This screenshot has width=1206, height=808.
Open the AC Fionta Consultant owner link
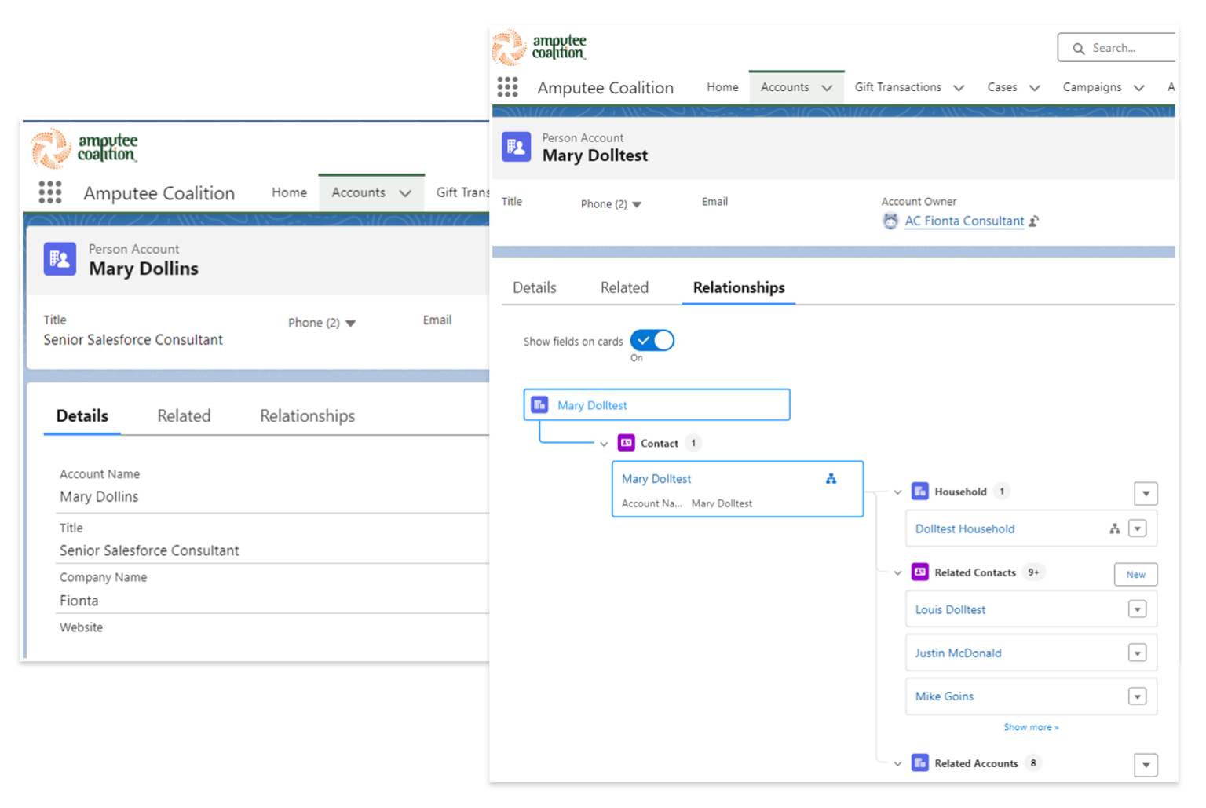coord(964,221)
